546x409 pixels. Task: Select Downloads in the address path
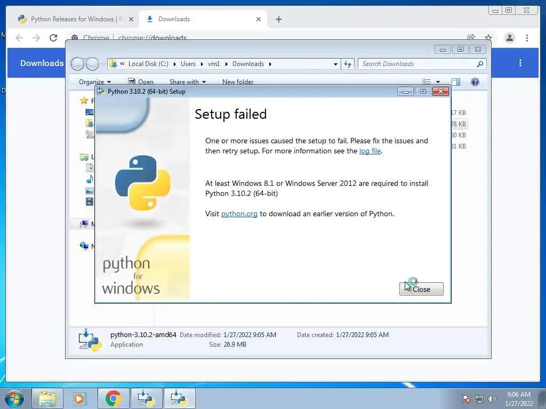coord(248,64)
